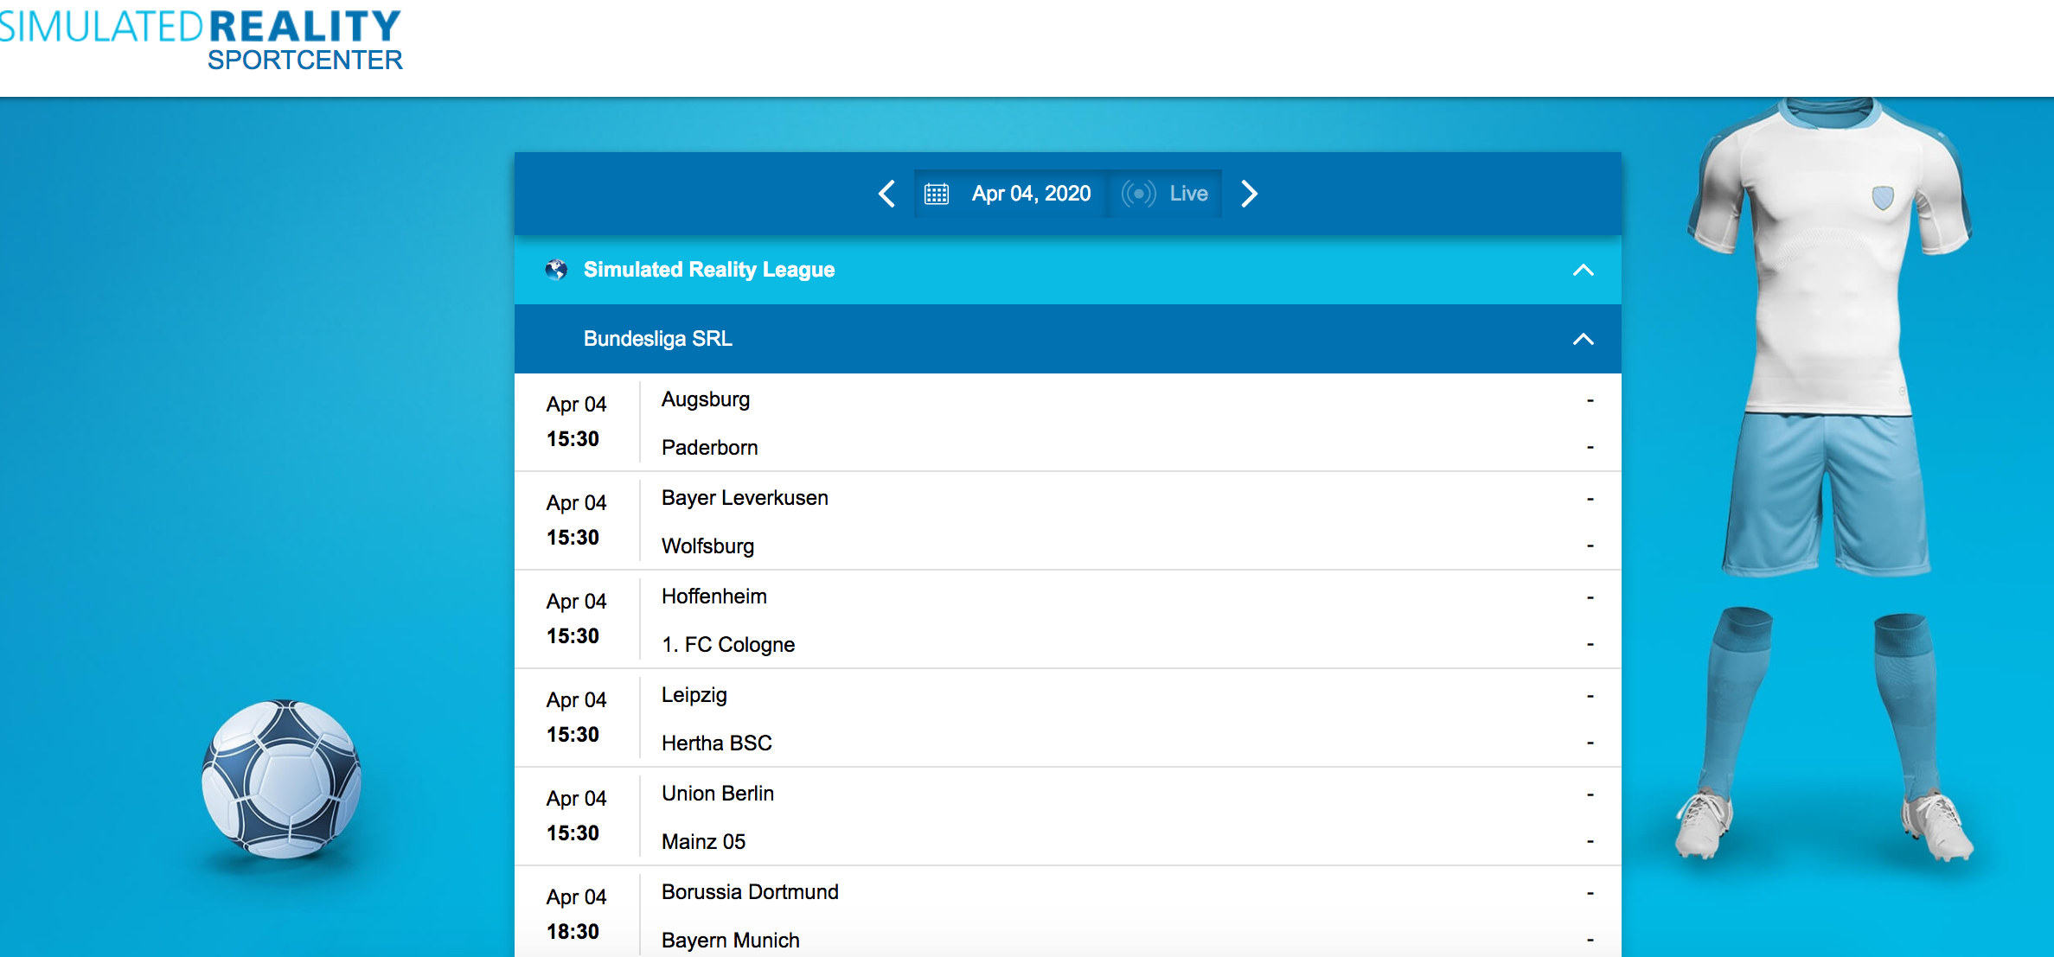Open the calendar date picker icon

coord(937,194)
